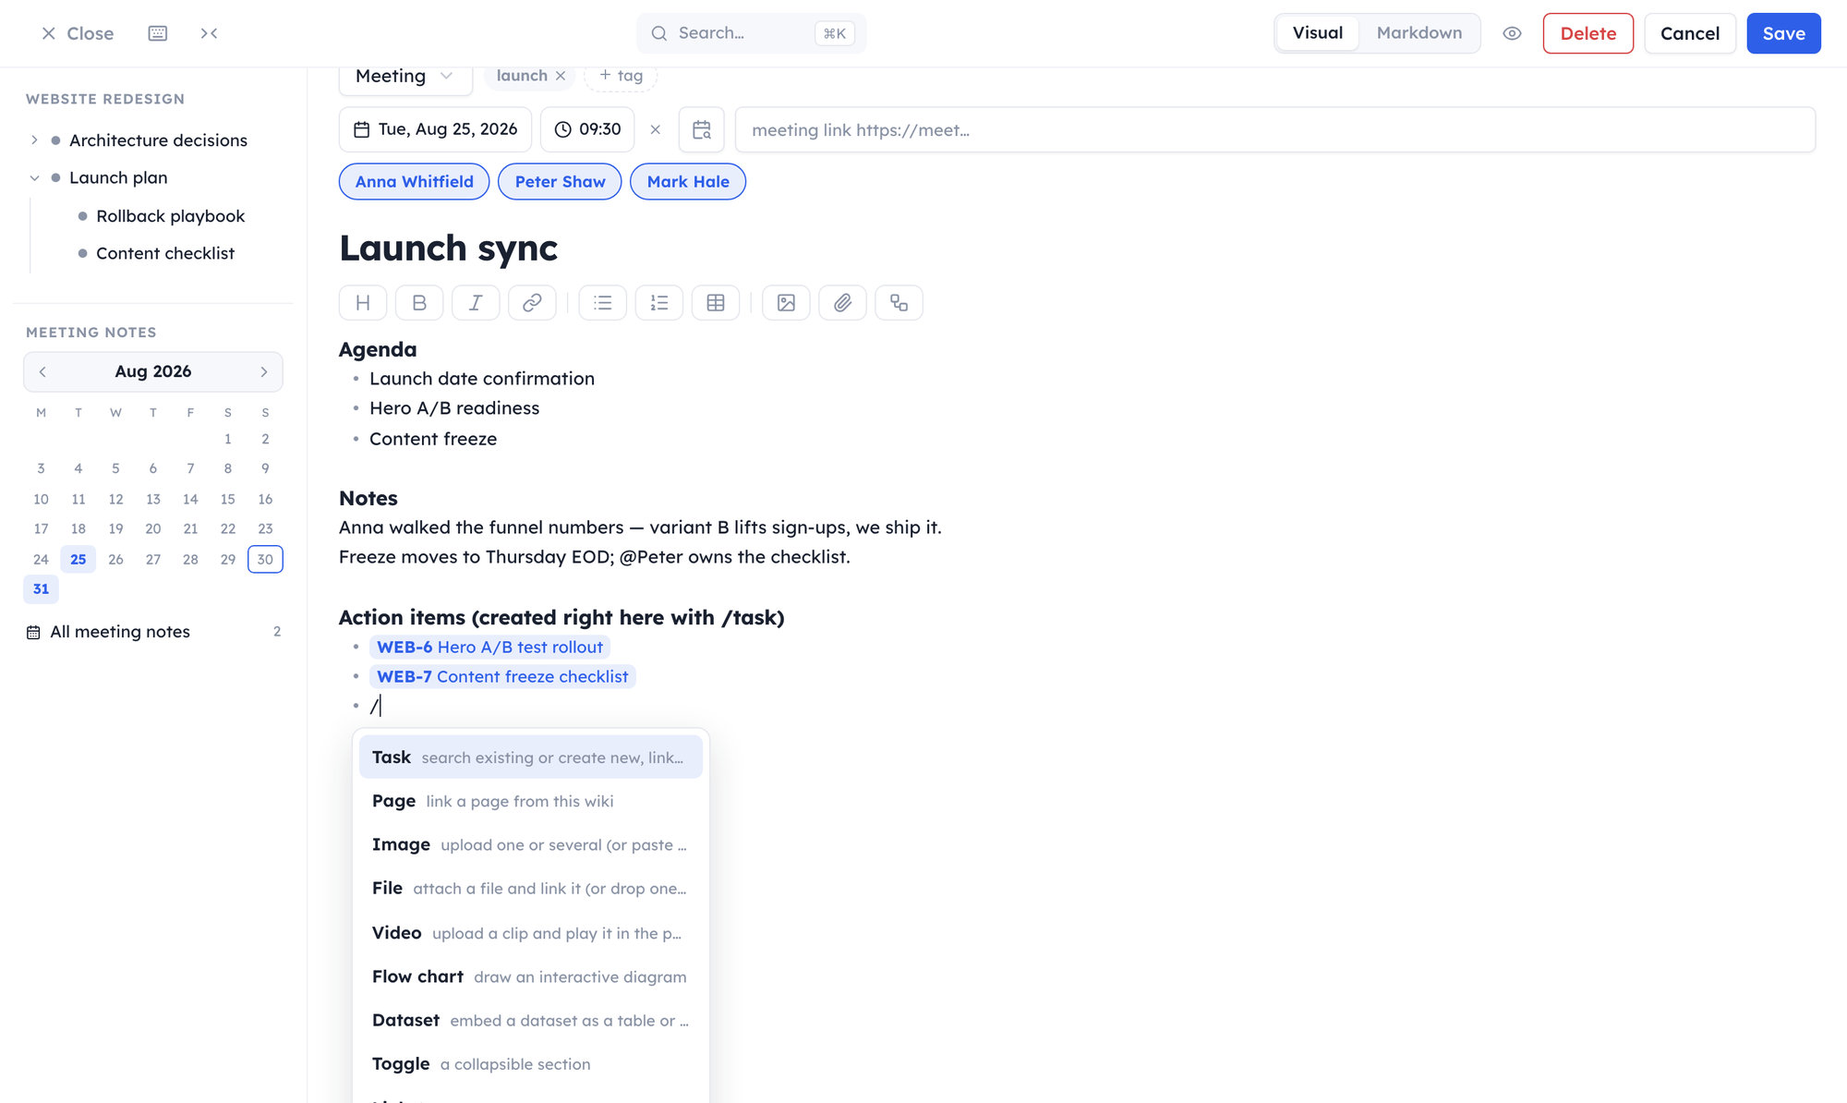Click the keyboard shortcuts icon
This screenshot has width=1847, height=1103.
click(x=158, y=33)
